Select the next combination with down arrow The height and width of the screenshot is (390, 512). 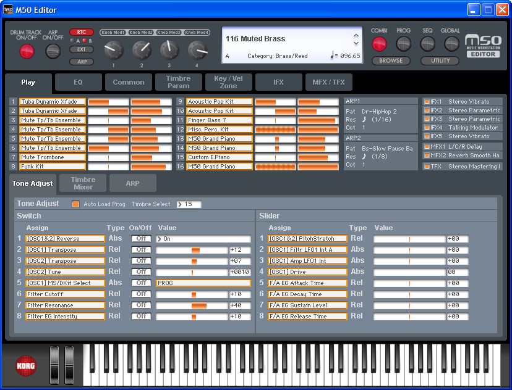[x=356, y=43]
